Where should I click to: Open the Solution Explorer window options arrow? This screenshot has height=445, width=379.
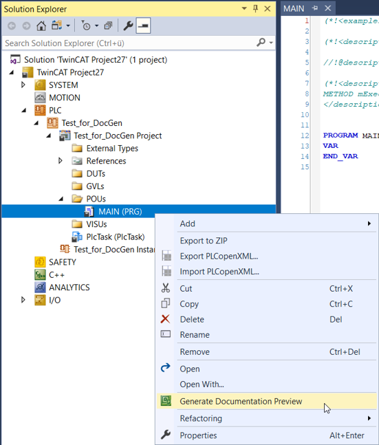coord(244,8)
